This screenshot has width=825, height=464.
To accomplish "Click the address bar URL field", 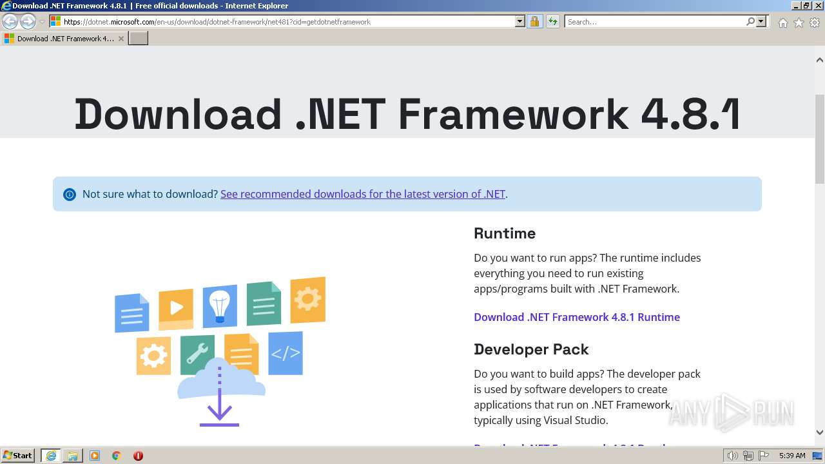I will 289,22.
